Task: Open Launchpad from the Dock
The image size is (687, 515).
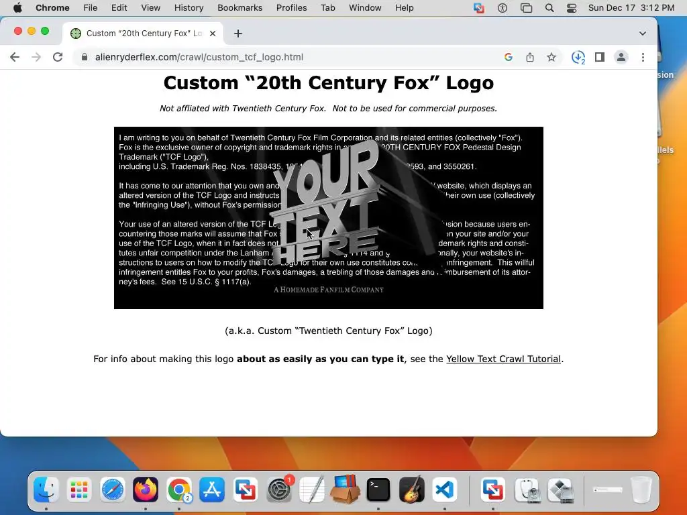Action: coord(79,490)
